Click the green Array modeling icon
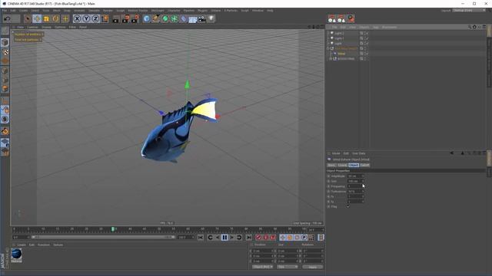The image size is (492, 276). [x=175, y=18]
